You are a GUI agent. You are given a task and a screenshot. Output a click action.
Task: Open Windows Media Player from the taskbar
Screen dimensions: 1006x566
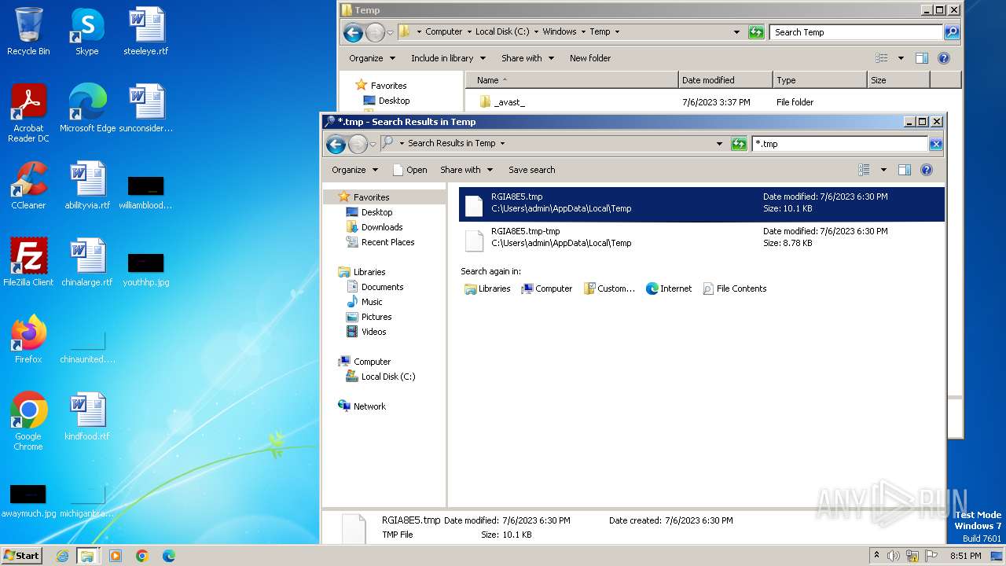tap(116, 556)
